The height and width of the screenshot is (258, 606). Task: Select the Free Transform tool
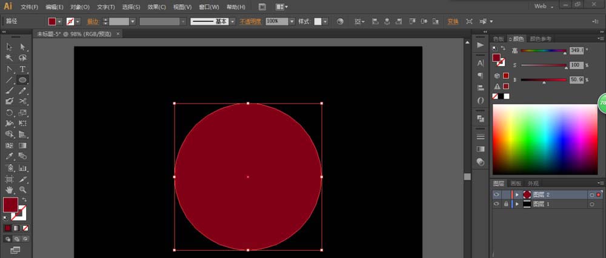[x=23, y=124]
